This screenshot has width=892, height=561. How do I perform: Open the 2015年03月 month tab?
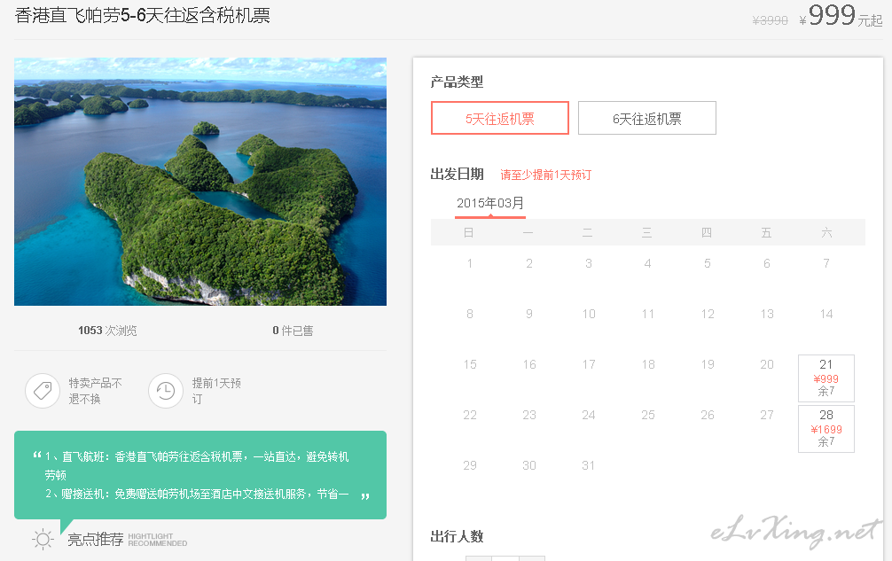tap(489, 204)
